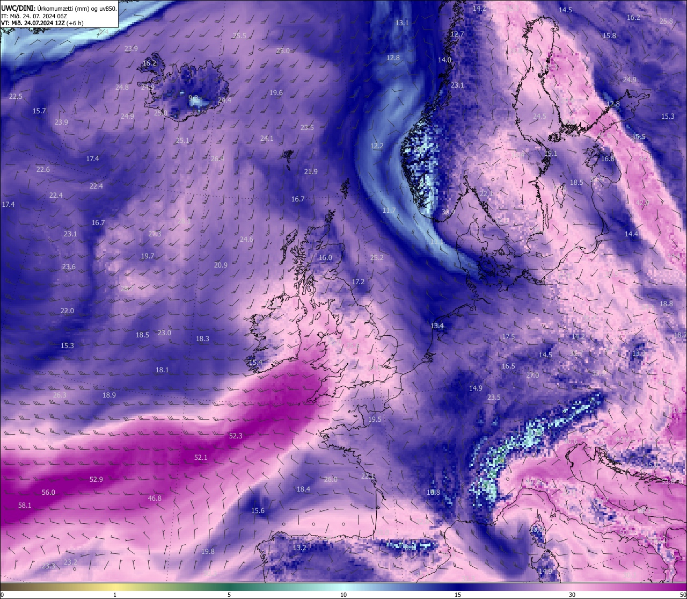Click the 11.7 value label
This screenshot has height=599, width=687.
pos(389,211)
